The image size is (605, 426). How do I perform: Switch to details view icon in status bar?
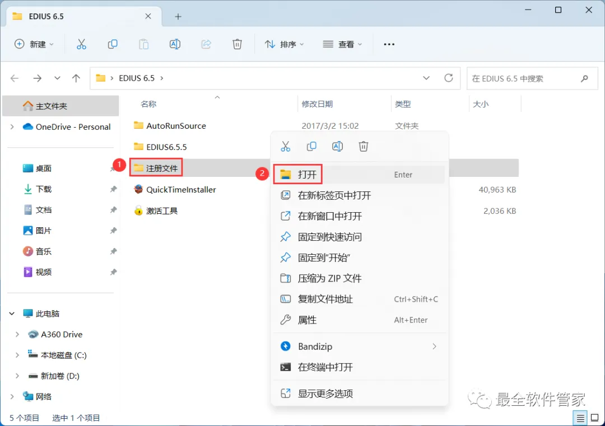pyautogui.click(x=580, y=418)
